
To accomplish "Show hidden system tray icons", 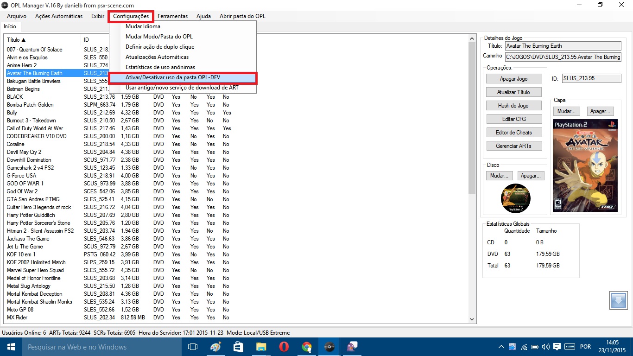I will pyautogui.click(x=501, y=347).
